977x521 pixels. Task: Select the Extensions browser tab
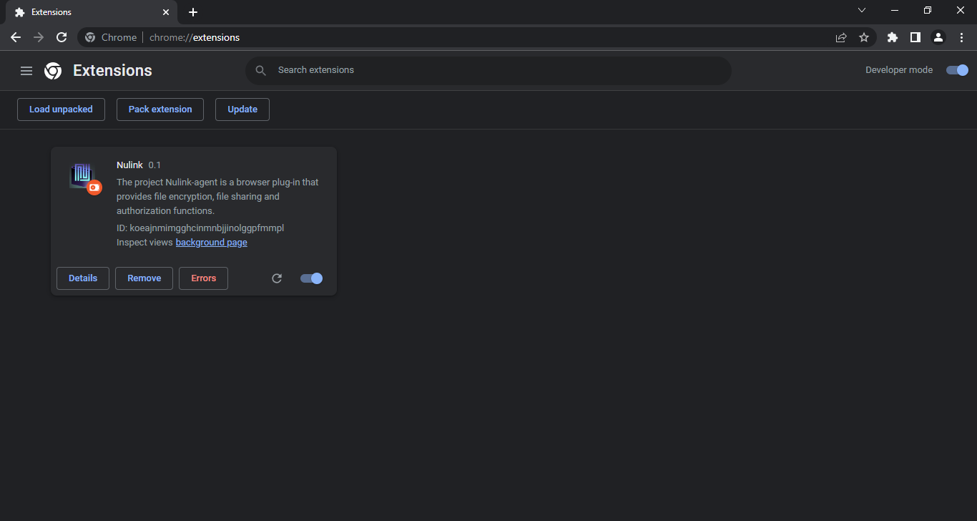(86, 12)
